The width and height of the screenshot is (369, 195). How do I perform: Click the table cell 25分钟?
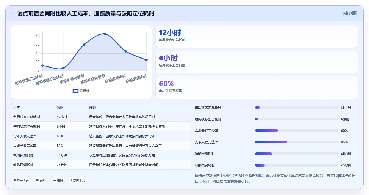coord(62,165)
